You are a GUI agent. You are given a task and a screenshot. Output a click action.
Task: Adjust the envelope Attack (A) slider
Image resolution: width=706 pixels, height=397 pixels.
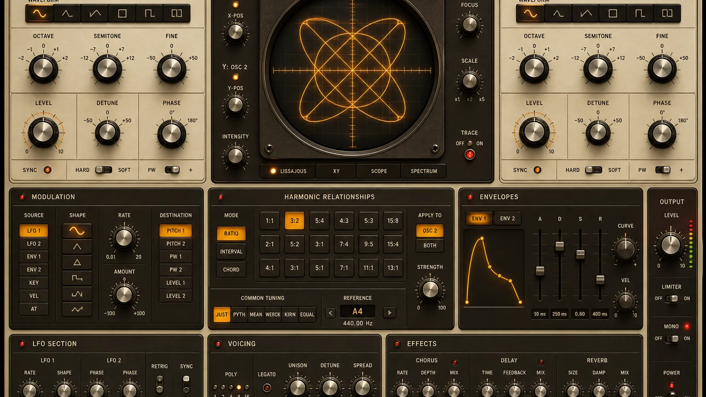tap(540, 270)
